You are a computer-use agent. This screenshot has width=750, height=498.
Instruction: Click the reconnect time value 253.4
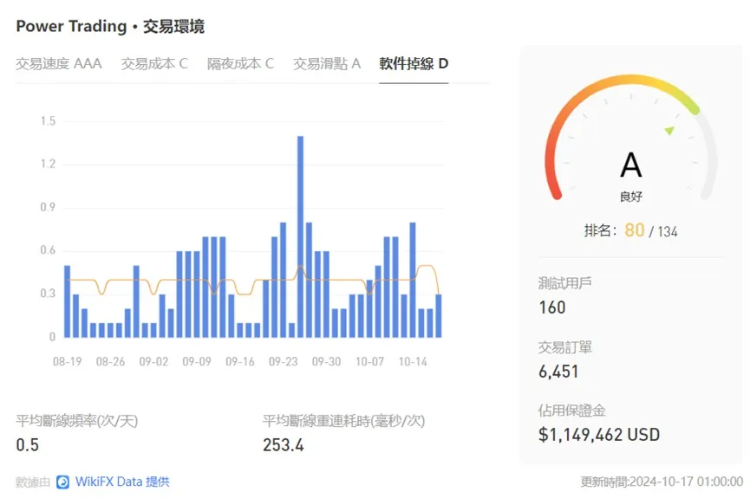(284, 445)
